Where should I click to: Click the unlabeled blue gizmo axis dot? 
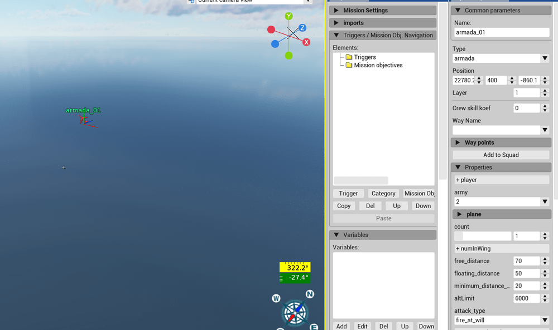275,44
